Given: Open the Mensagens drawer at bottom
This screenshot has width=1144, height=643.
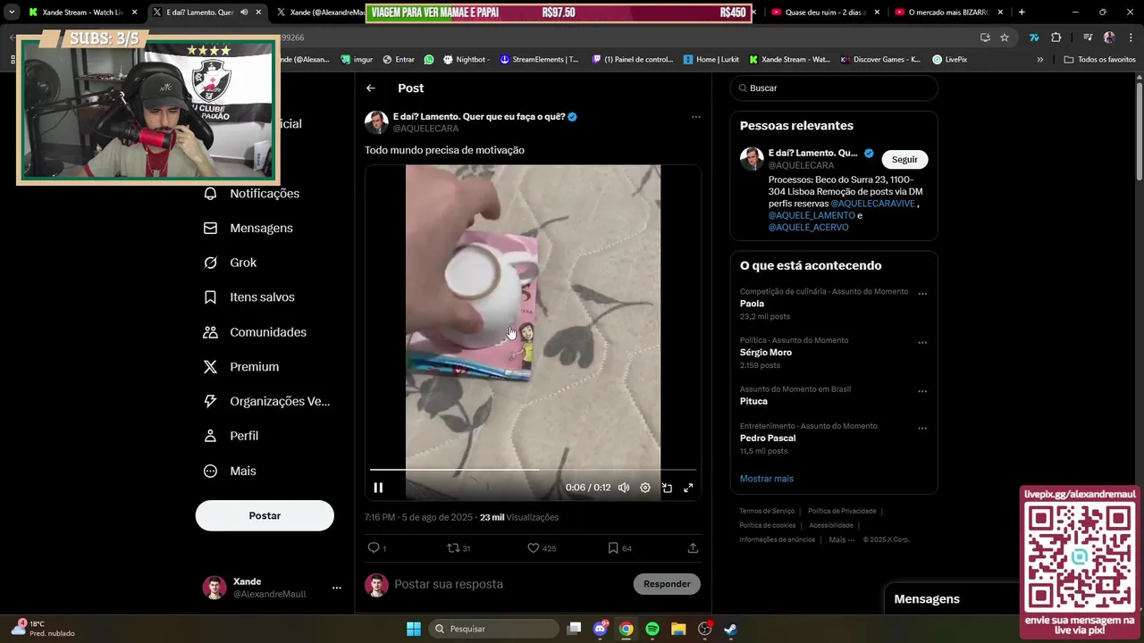Looking at the screenshot, I should pos(951,599).
